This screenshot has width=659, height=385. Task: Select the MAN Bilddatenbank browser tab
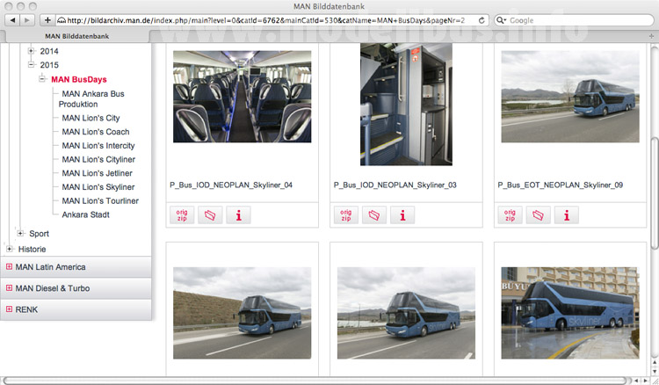click(77, 36)
